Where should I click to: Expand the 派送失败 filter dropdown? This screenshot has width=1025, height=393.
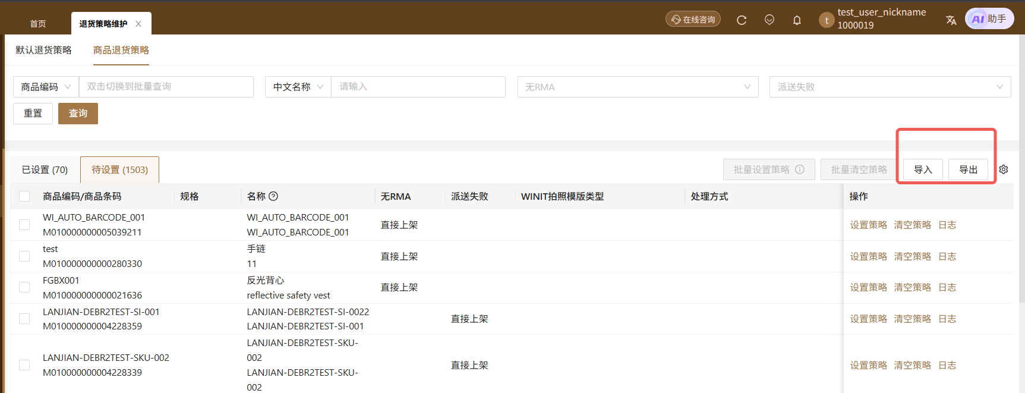[x=890, y=87]
